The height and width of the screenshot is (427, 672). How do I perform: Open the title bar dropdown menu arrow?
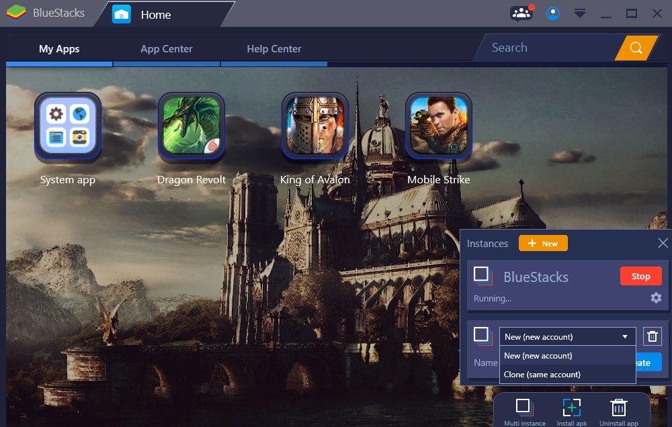pyautogui.click(x=580, y=13)
